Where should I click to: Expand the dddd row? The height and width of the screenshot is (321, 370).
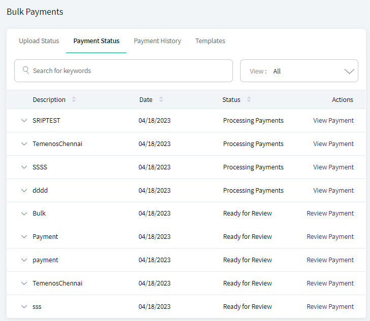24,190
